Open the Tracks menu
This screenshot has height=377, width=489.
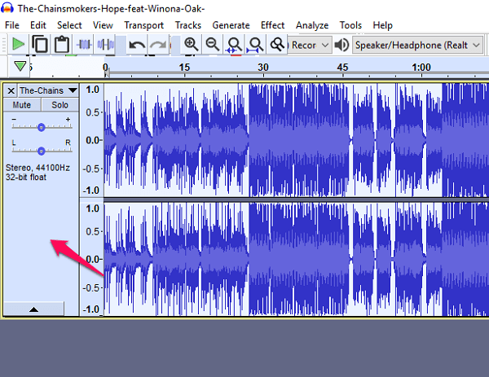click(188, 25)
